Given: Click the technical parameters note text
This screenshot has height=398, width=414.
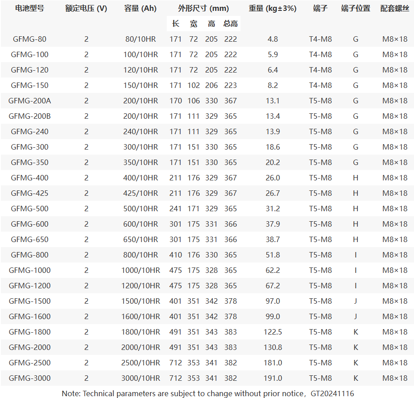Looking at the screenshot, I should [x=207, y=393].
